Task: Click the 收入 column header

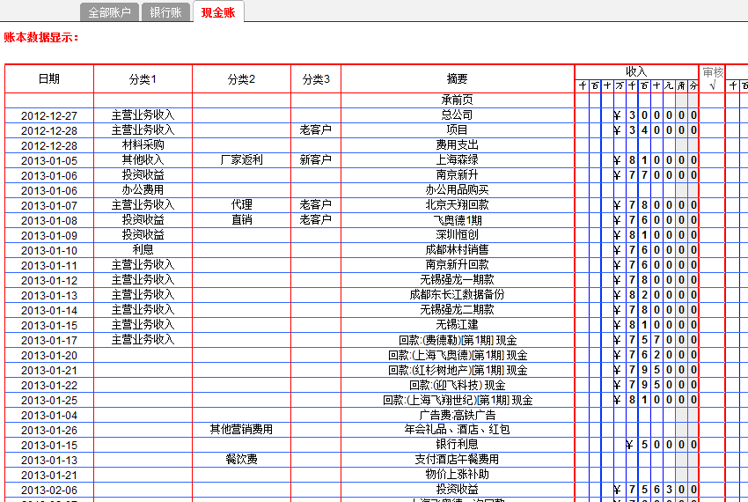Action: coord(636,72)
